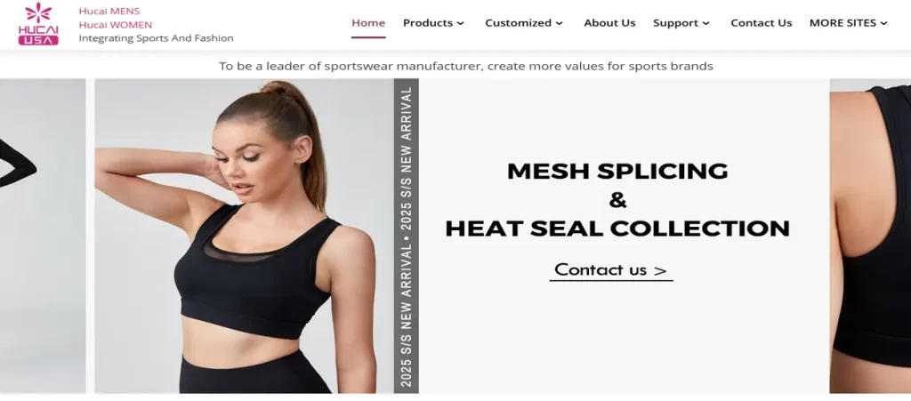Click the Products menu label
This screenshot has width=911, height=401.
point(428,23)
